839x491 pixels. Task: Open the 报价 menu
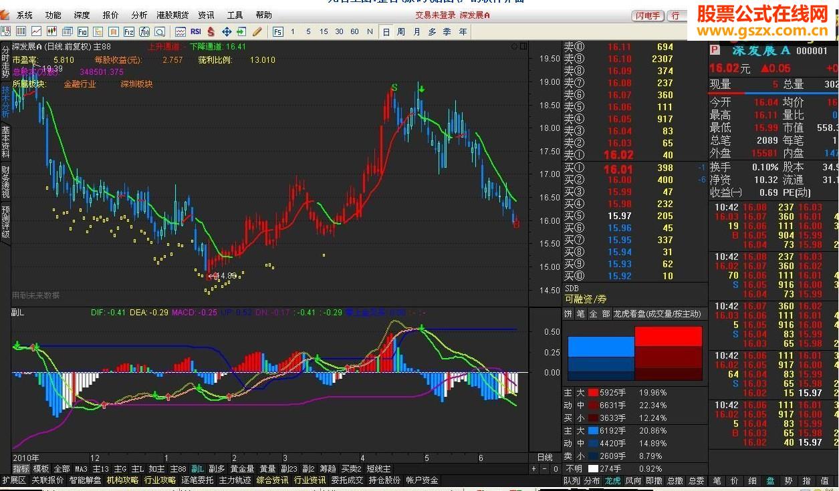coord(110,15)
